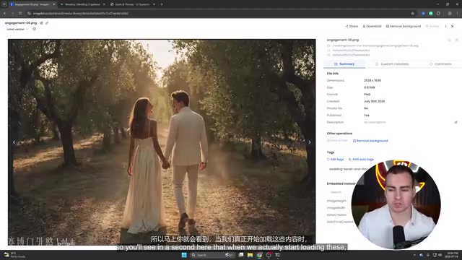Viewport: 462px width, 260px height.
Task: Open the browser tab search dropdown arrow
Action: [4, 4]
